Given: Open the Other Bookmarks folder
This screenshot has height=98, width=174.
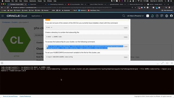Looking at the screenshot, I should [x=167, y=10].
